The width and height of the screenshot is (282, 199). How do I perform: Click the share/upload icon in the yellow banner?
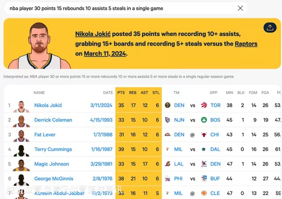pos(270,28)
